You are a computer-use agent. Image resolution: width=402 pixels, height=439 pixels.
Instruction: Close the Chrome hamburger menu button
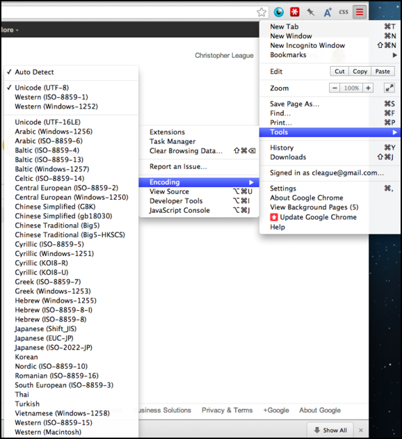coord(360,12)
